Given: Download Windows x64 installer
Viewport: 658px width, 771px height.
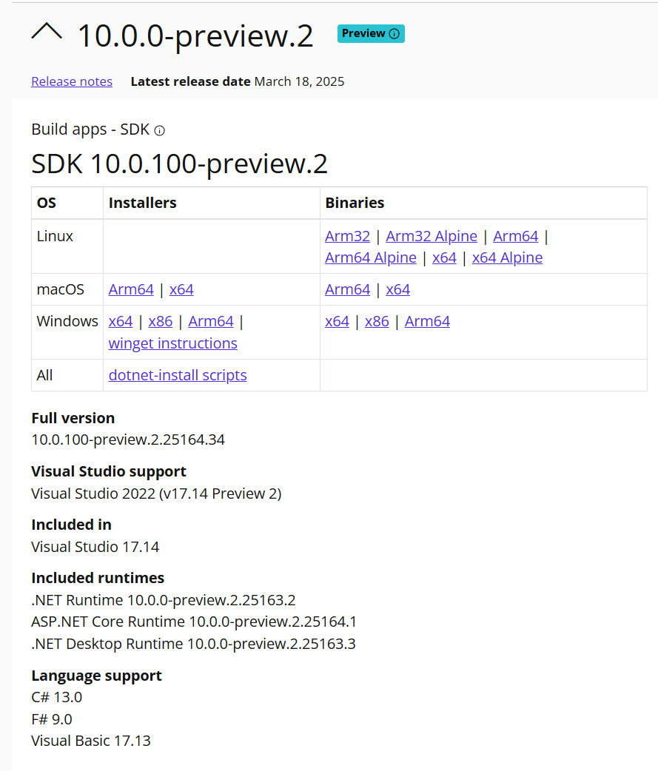Looking at the screenshot, I should [x=121, y=321].
